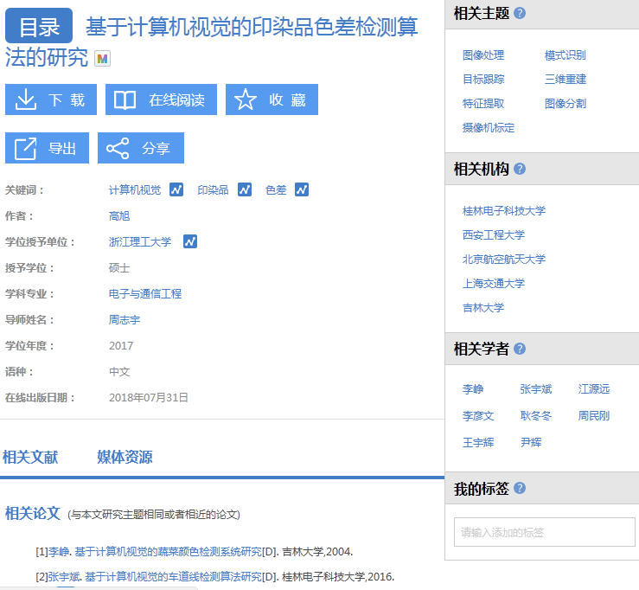Open related topic 摄像机标定

(489, 128)
